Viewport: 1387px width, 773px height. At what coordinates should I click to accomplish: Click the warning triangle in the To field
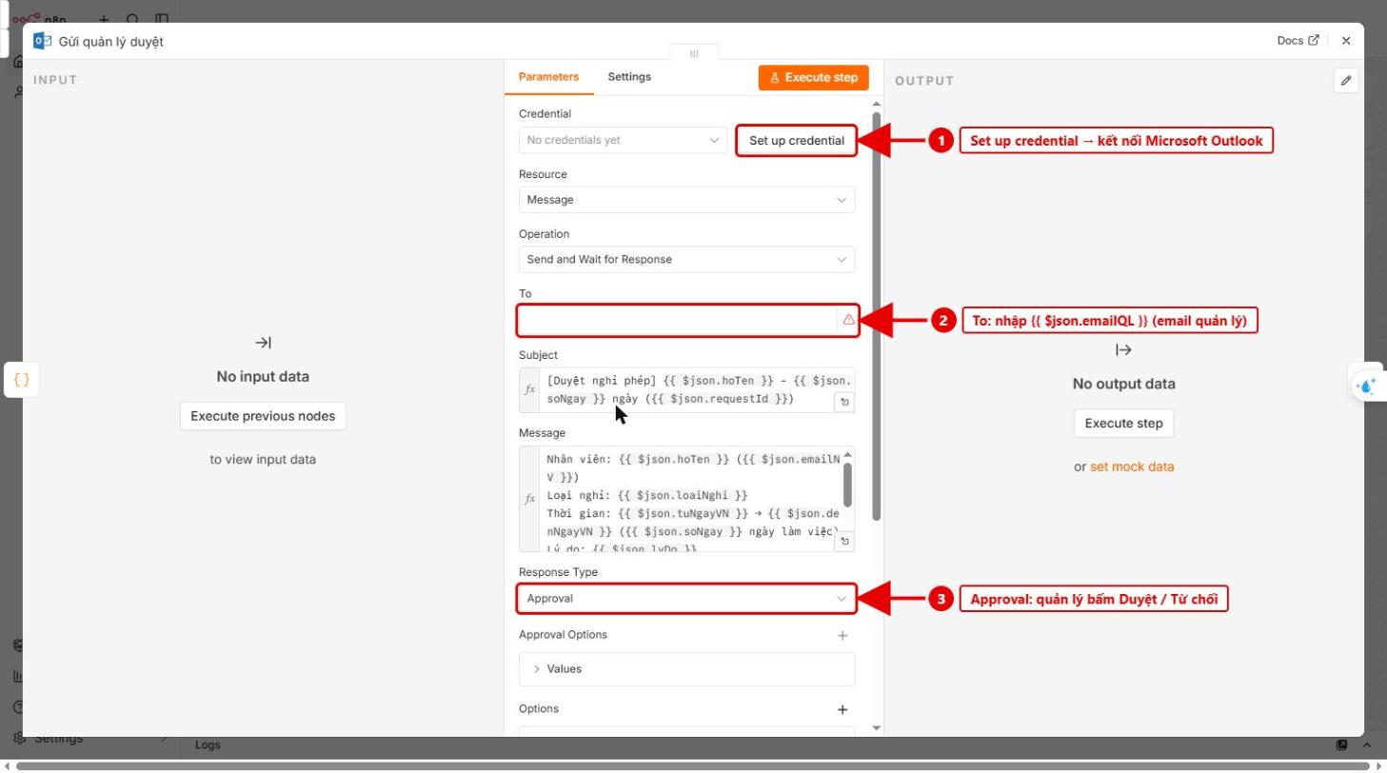point(848,320)
